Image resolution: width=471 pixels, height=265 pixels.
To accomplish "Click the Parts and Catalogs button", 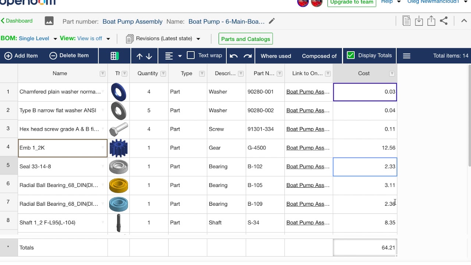I will 245,39.
